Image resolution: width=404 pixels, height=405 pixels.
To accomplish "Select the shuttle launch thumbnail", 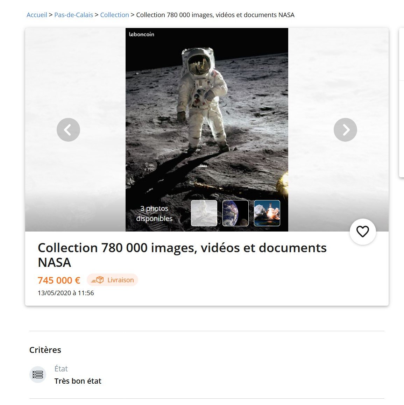I will (267, 213).
